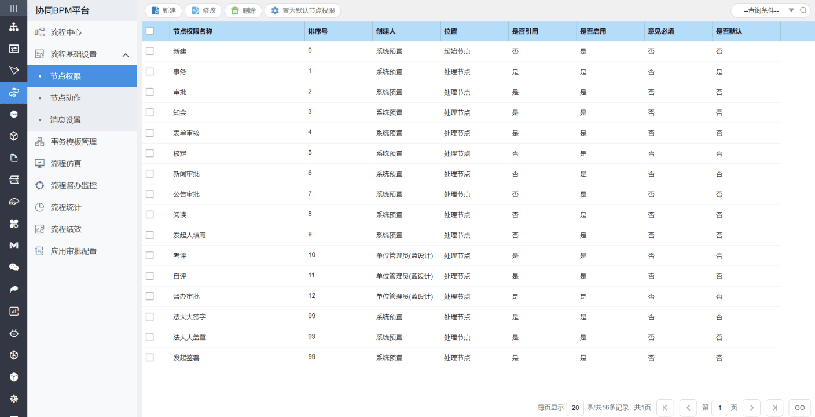Go to the next page
815x417 pixels.
coord(751,408)
